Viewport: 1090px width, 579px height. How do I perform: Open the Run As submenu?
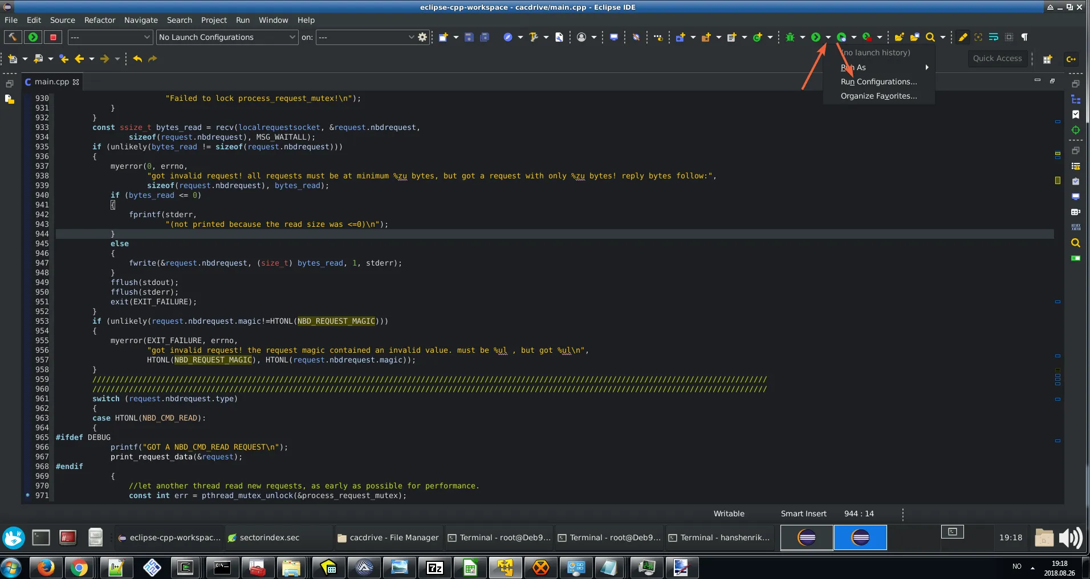coord(878,67)
